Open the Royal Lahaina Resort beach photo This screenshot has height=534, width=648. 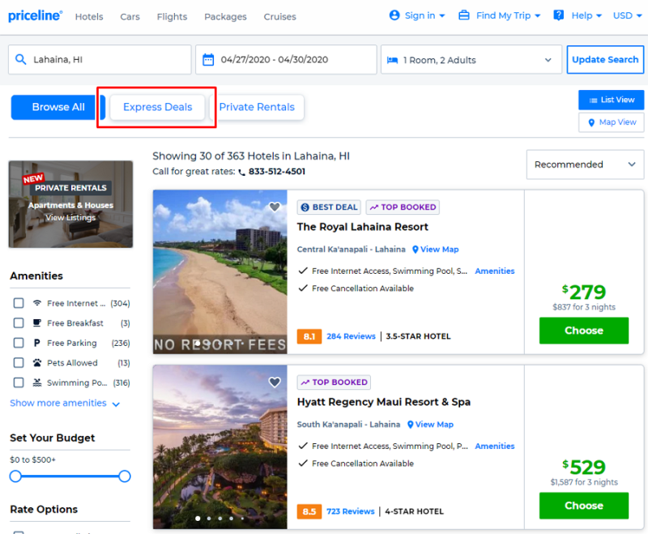[220, 272]
